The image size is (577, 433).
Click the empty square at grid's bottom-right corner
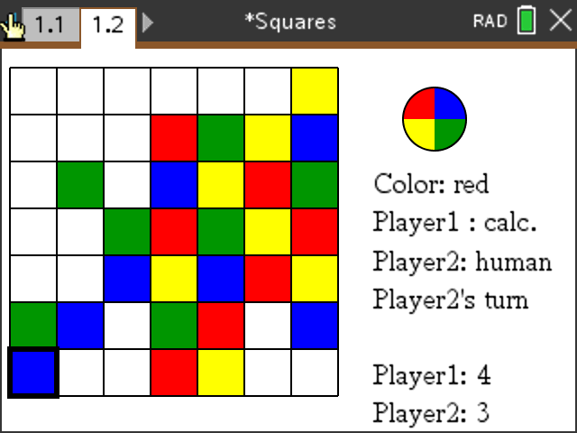315,373
